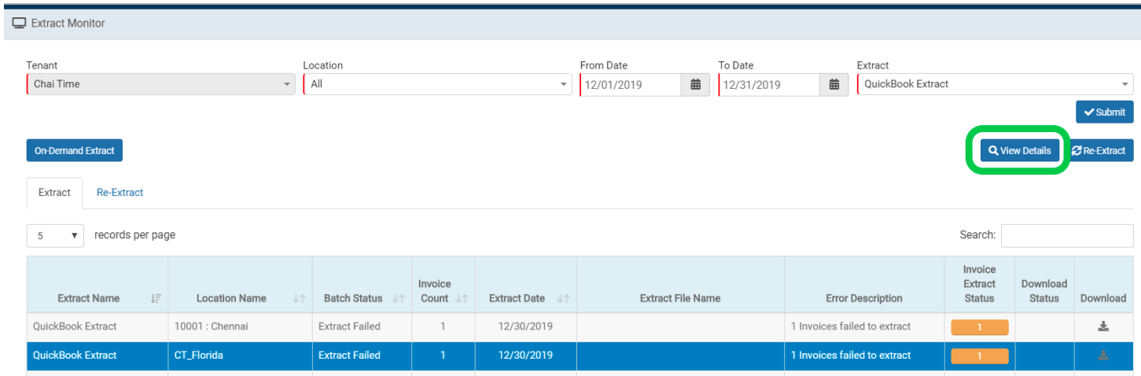Change records per page dropdown

tap(55, 235)
